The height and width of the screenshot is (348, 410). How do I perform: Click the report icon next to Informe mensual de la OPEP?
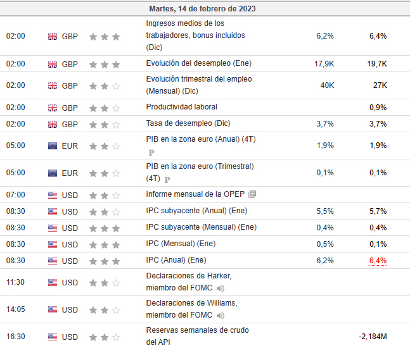[252, 194]
